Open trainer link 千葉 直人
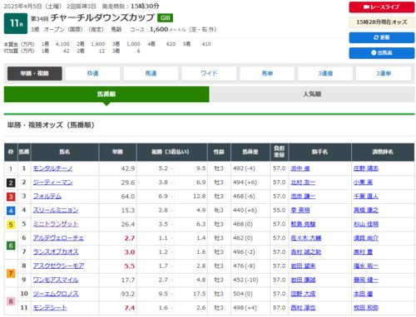The image size is (416, 317). point(366,196)
